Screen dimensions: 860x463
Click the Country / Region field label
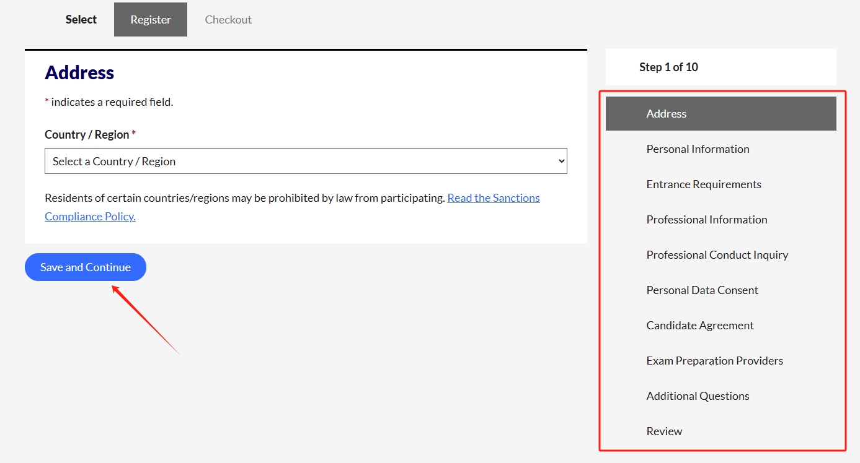pos(87,135)
